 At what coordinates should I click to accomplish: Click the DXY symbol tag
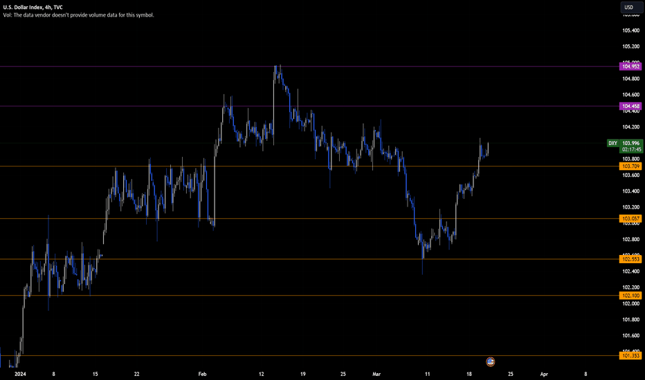click(613, 144)
